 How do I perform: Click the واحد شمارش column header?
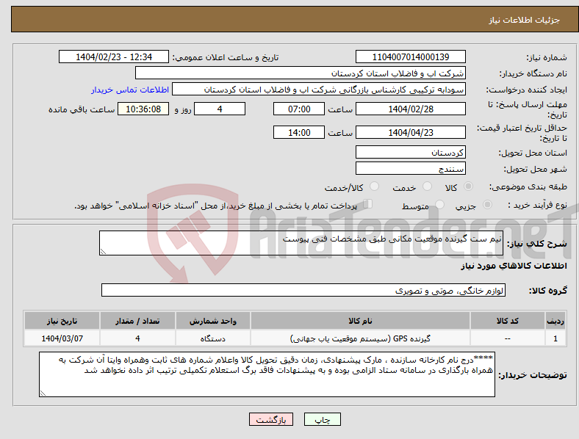(212, 321)
